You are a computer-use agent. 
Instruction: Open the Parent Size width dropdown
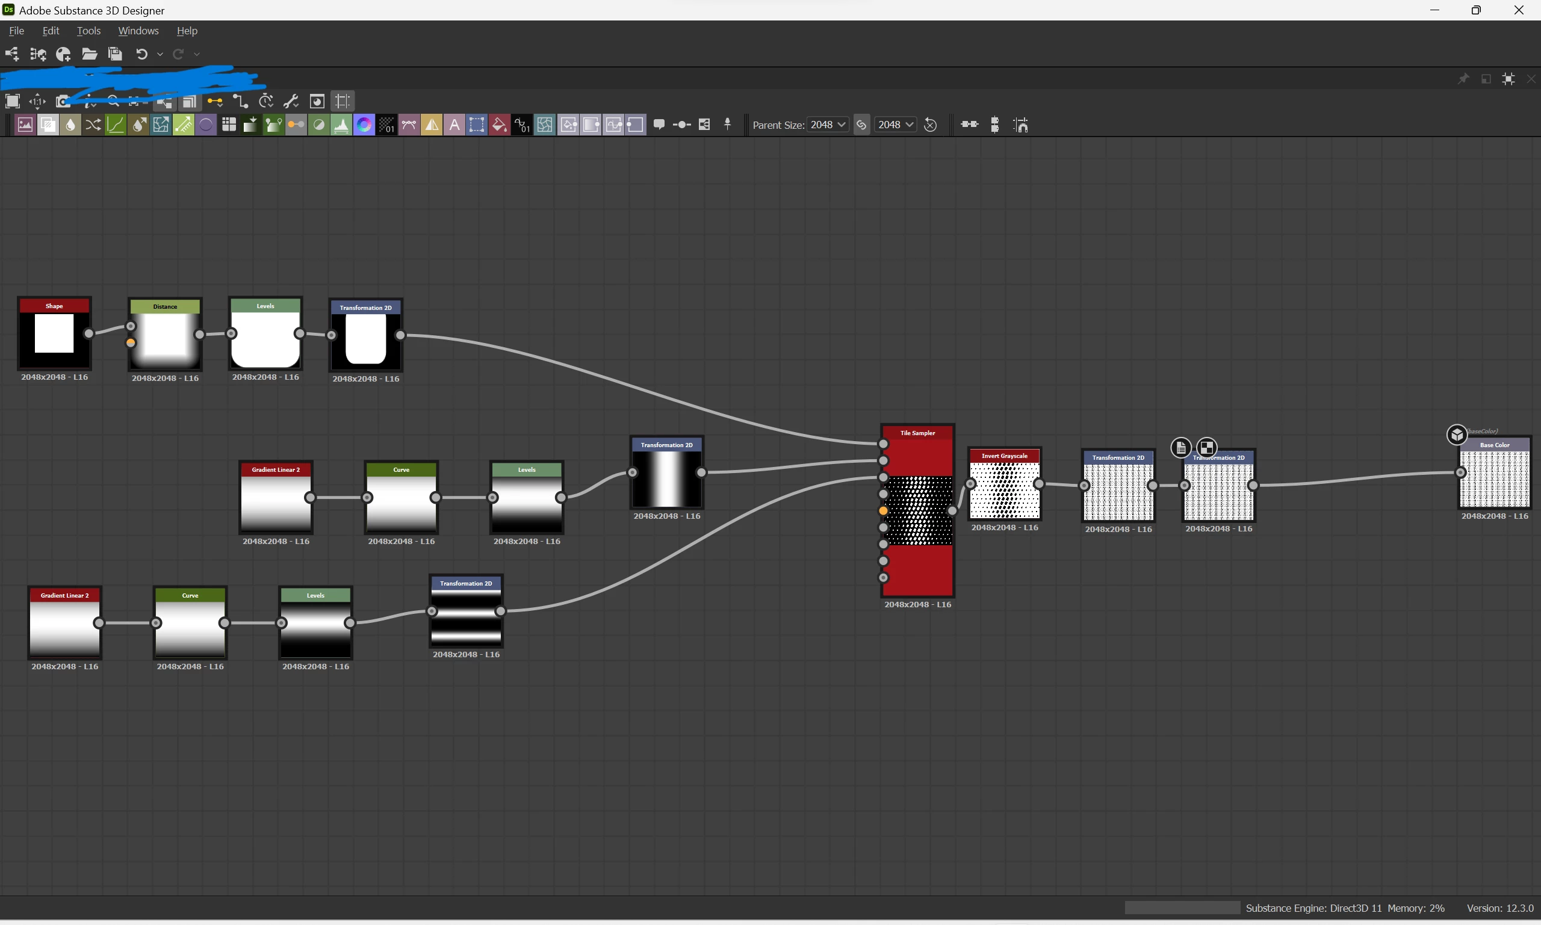[x=828, y=125]
